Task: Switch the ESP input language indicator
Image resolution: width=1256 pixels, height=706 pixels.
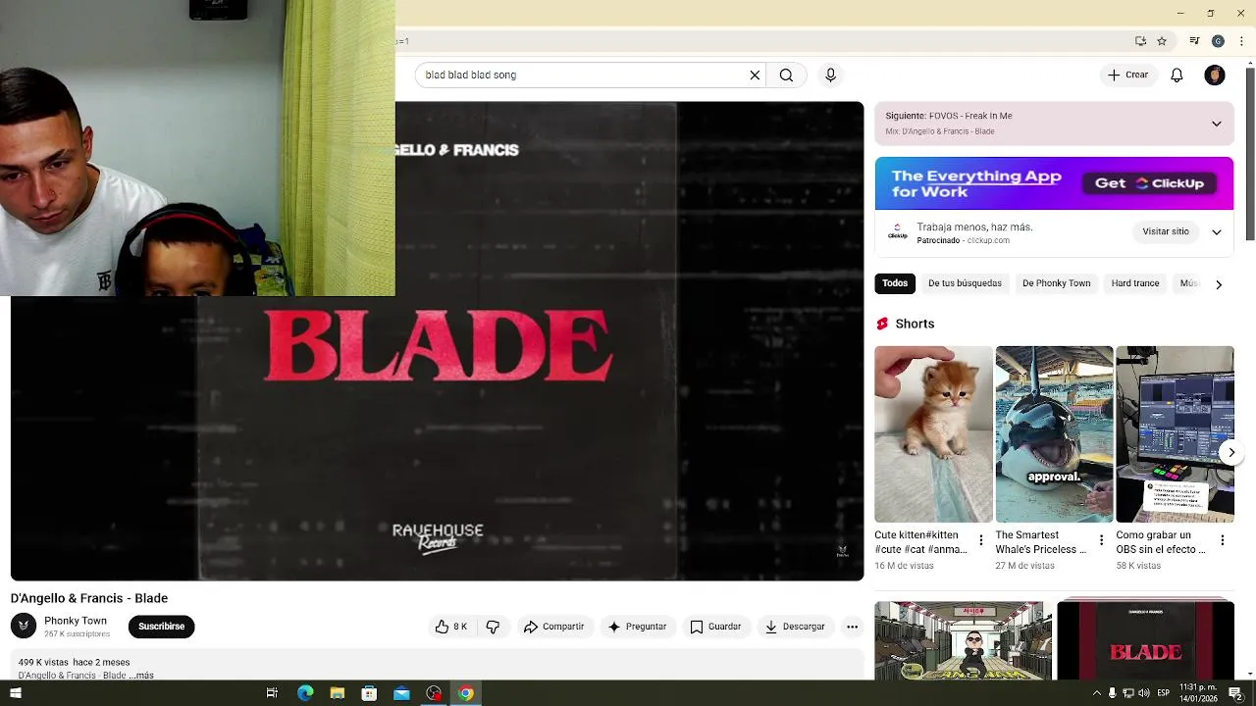Action: (1164, 693)
